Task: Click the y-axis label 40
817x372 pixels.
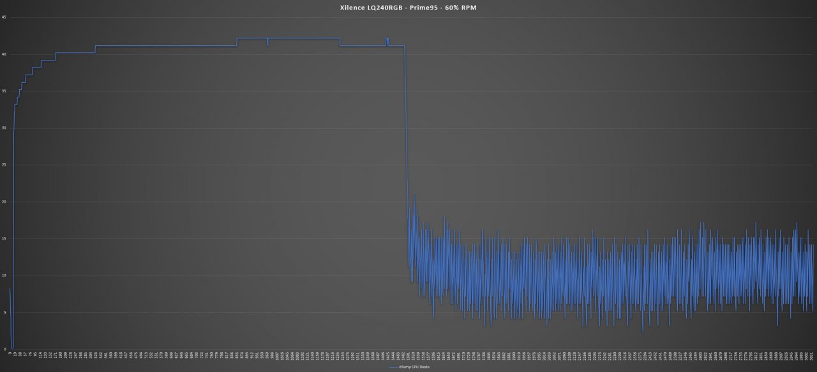Action: click(x=4, y=54)
